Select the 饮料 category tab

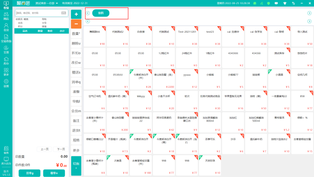[x=101, y=13]
